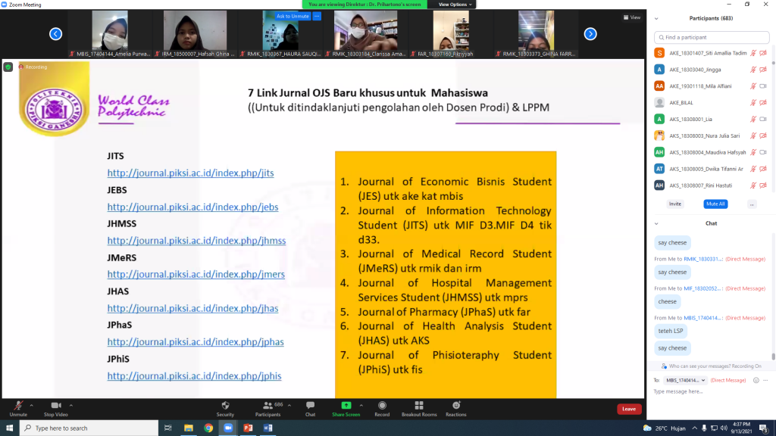Open the journal.piksi.ac.id jits link
This screenshot has width=776, height=436.
[190, 173]
